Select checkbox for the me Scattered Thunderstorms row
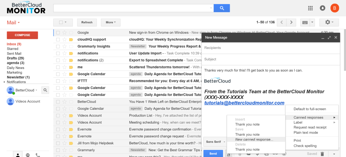346x157 pixels. (58, 67)
